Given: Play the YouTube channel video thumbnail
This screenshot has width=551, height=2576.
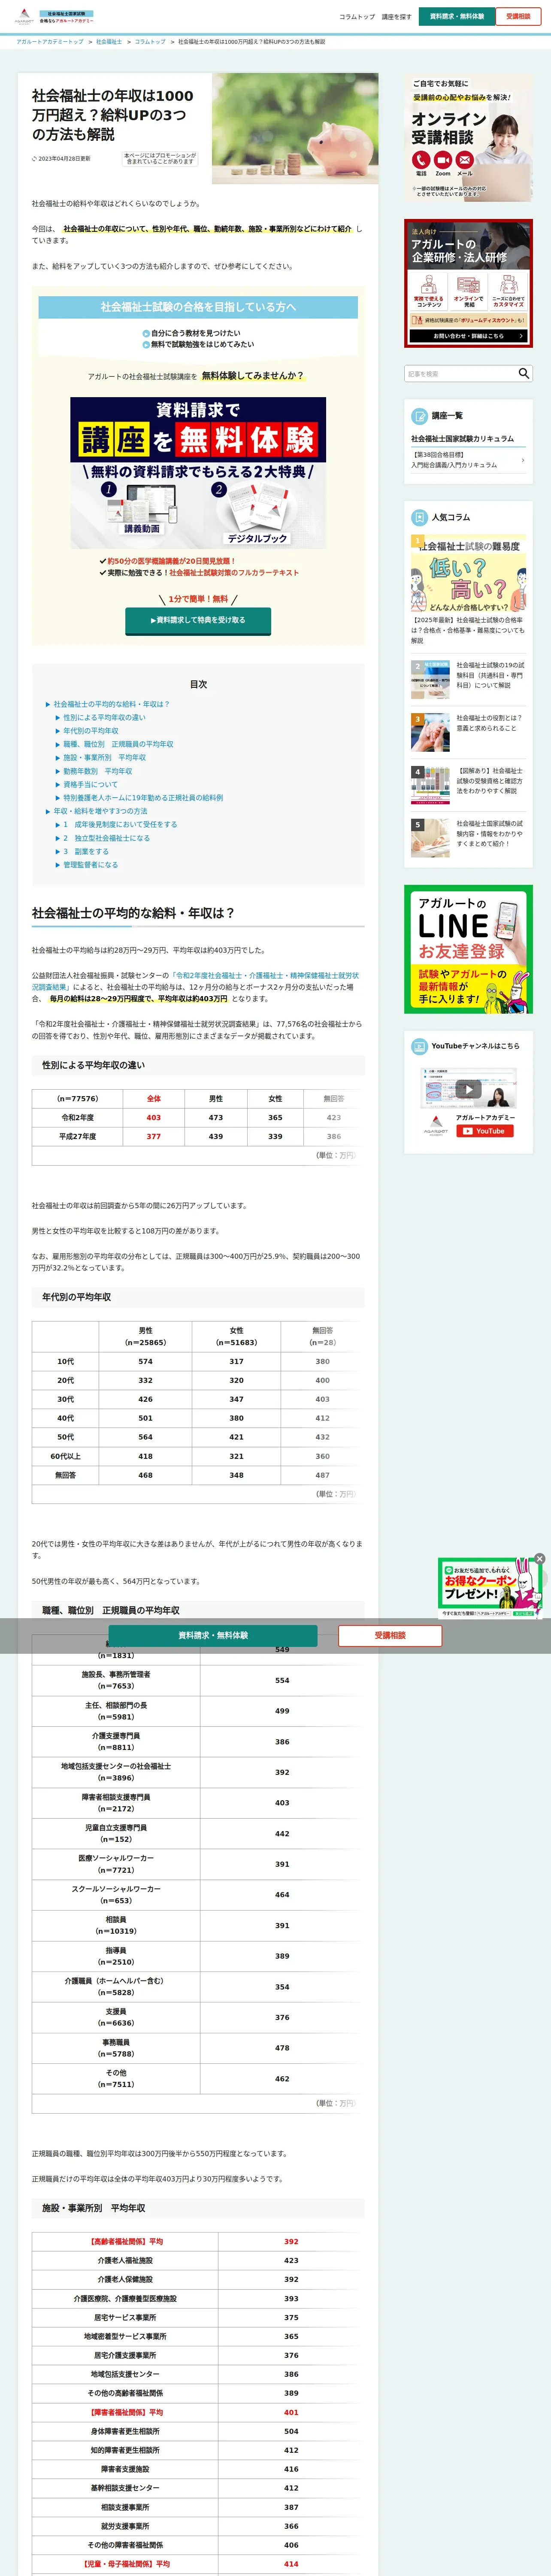Looking at the screenshot, I should click(x=468, y=1088).
